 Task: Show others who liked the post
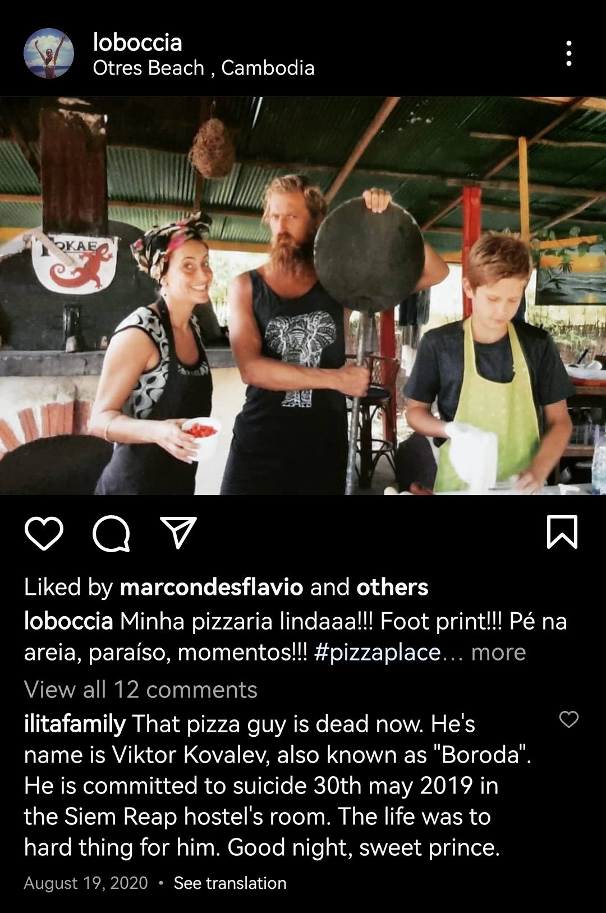click(x=392, y=587)
